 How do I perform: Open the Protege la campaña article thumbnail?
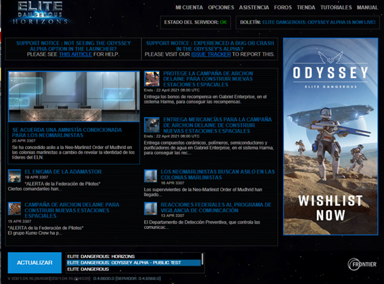(x=152, y=79)
